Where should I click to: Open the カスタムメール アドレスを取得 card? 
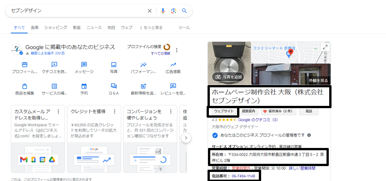coord(38,139)
